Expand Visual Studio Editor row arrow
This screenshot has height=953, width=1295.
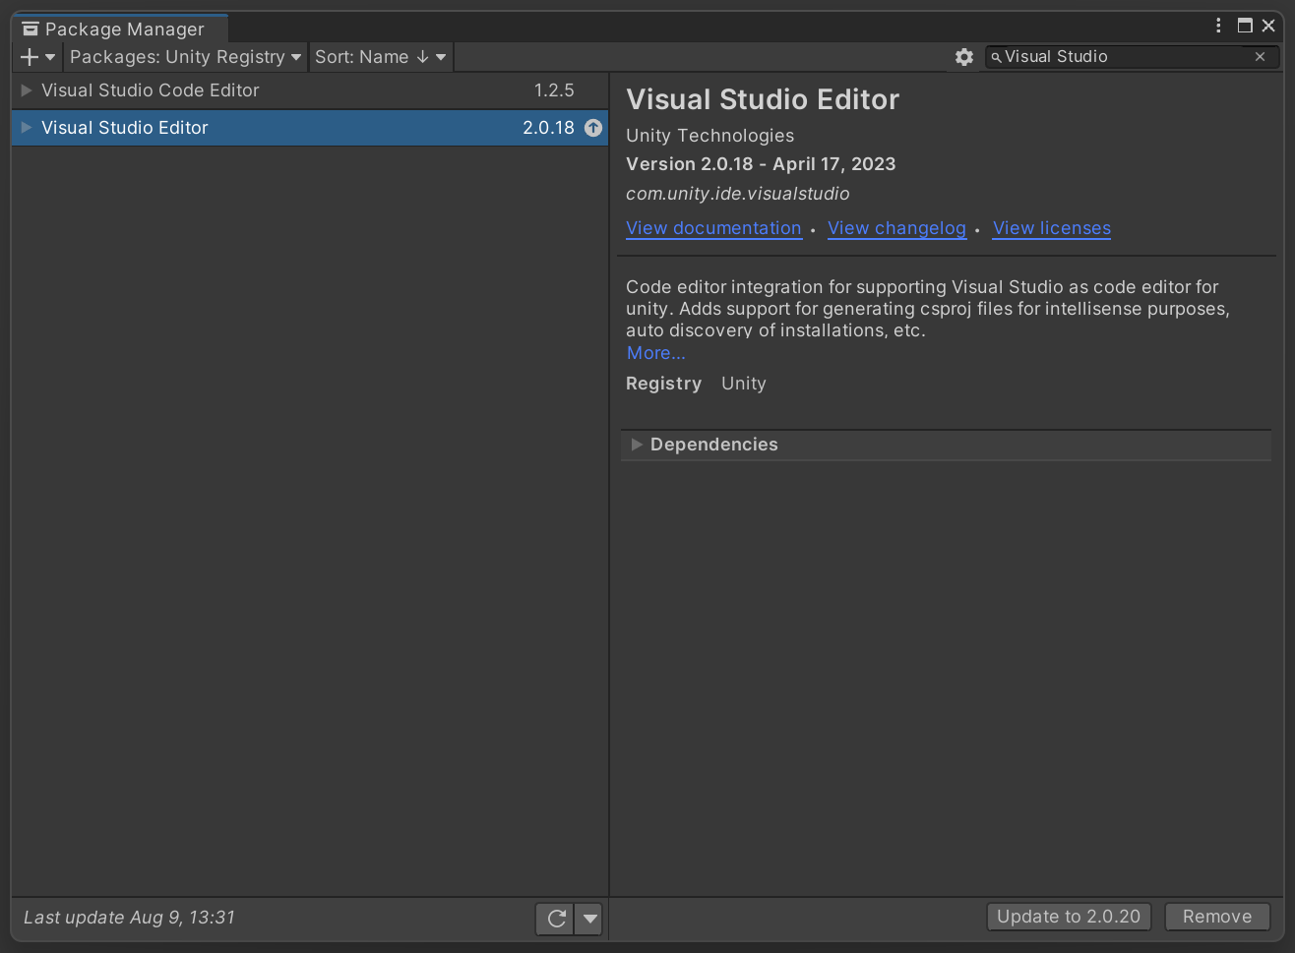click(27, 128)
